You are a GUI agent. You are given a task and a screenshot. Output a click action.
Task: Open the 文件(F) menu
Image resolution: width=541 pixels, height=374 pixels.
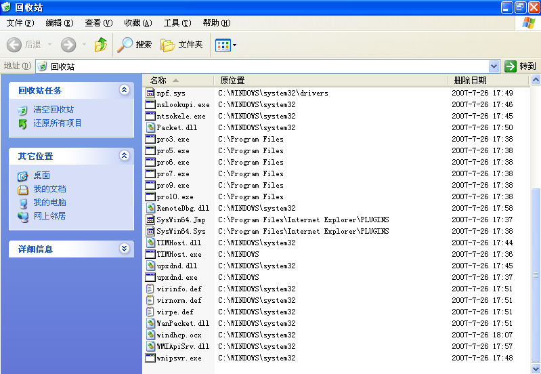pyautogui.click(x=20, y=23)
